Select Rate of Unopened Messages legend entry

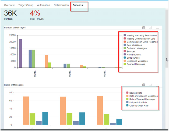(142, 96)
